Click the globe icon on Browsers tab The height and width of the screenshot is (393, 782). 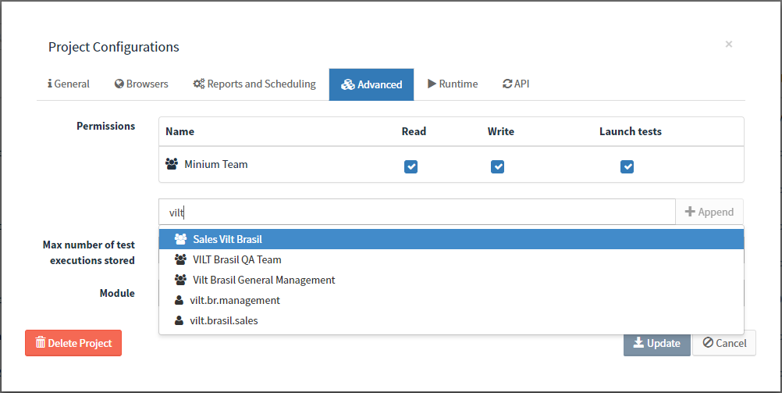pyautogui.click(x=119, y=84)
